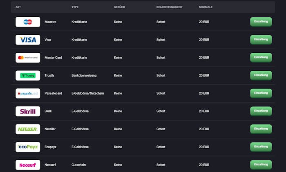Click 20 EUR minimum in Master Card row
This screenshot has height=172, width=286.
(x=204, y=58)
